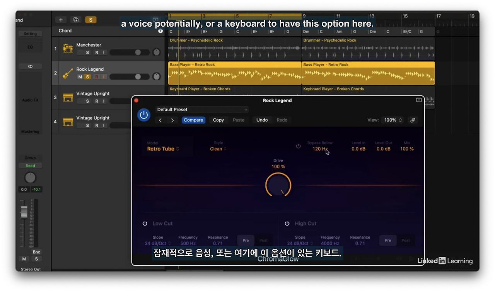Click the Low Cut Frequency 500 Hz value
Viewport: 495px width, 292px height.
pos(188,244)
